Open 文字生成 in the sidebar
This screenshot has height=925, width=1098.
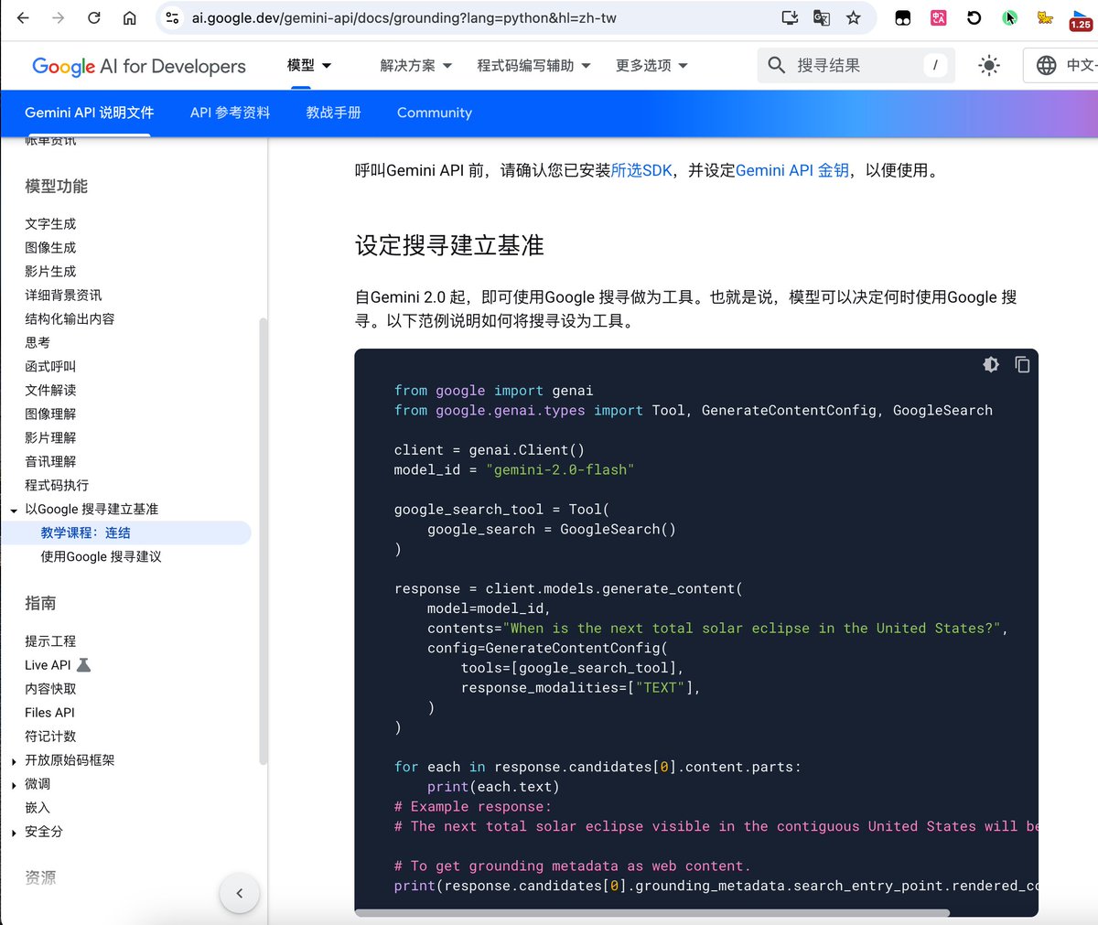[50, 223]
